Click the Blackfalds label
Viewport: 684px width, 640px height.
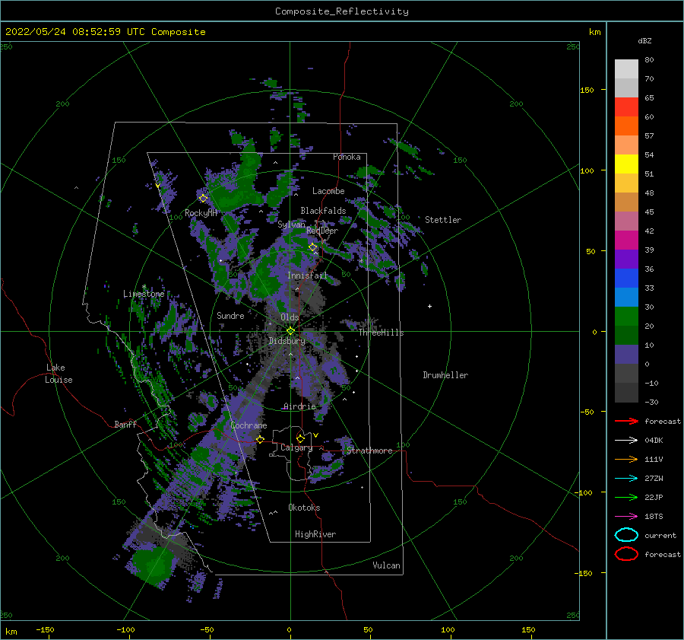[323, 211]
